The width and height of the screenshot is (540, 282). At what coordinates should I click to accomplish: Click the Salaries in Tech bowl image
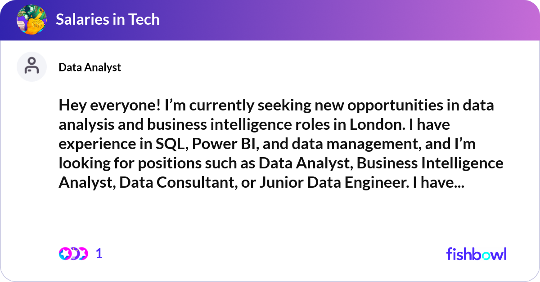(31, 20)
